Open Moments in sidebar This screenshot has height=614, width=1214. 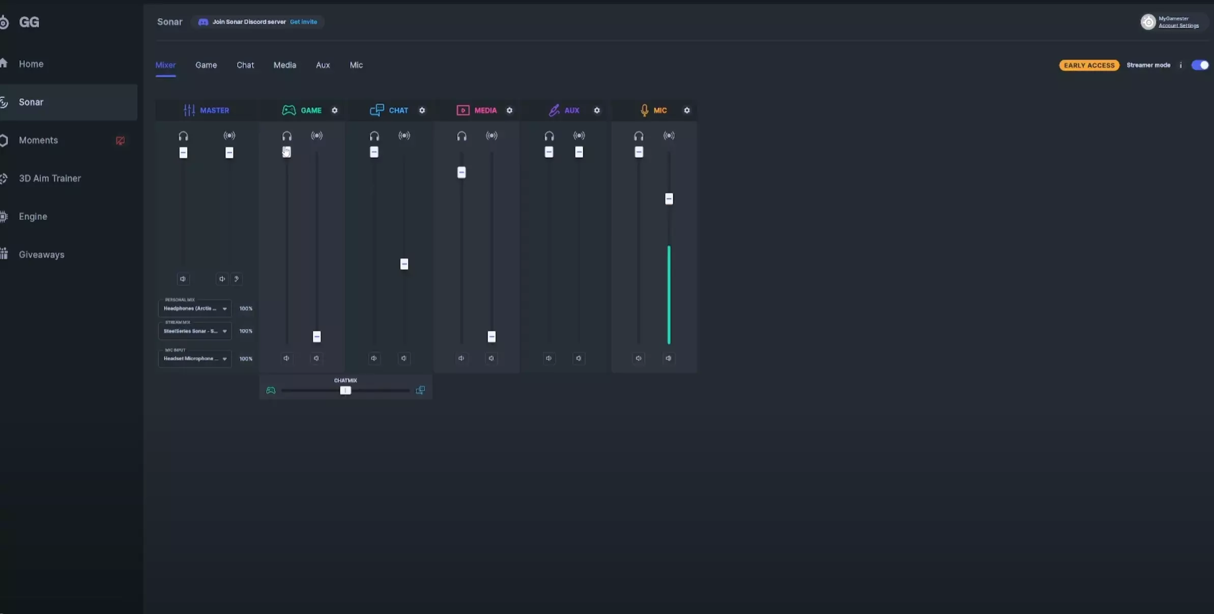click(x=38, y=140)
